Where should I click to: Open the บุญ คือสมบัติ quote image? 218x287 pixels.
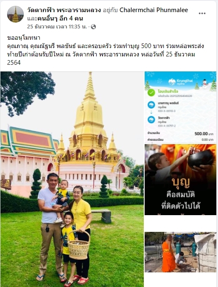180,180
